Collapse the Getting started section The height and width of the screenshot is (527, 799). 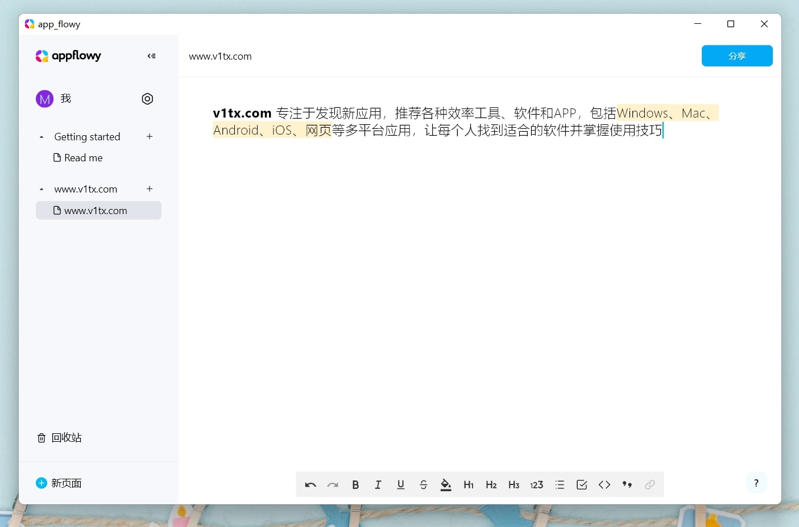tap(42, 137)
